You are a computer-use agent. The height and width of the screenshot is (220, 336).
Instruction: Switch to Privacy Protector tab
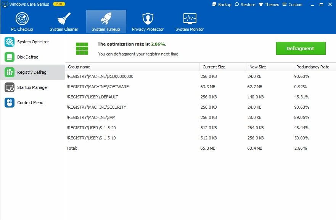(148, 22)
